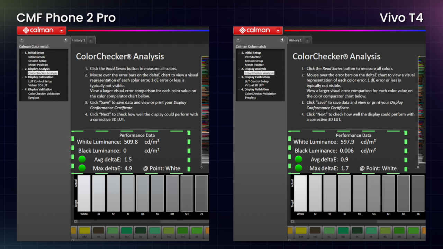Screen dimensions: 443x249
Task: Pick yellow color patch in Vivo bottom strip
Action: (301, 231)
